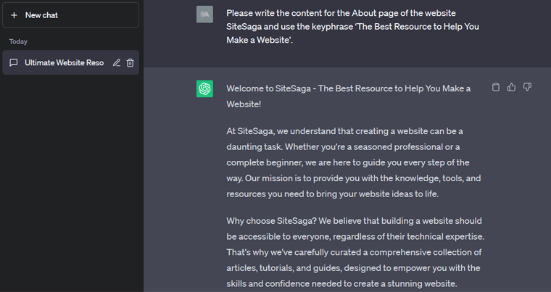Open the Ultimate Website Reso conversation
This screenshot has width=551, height=292.
(x=70, y=62)
